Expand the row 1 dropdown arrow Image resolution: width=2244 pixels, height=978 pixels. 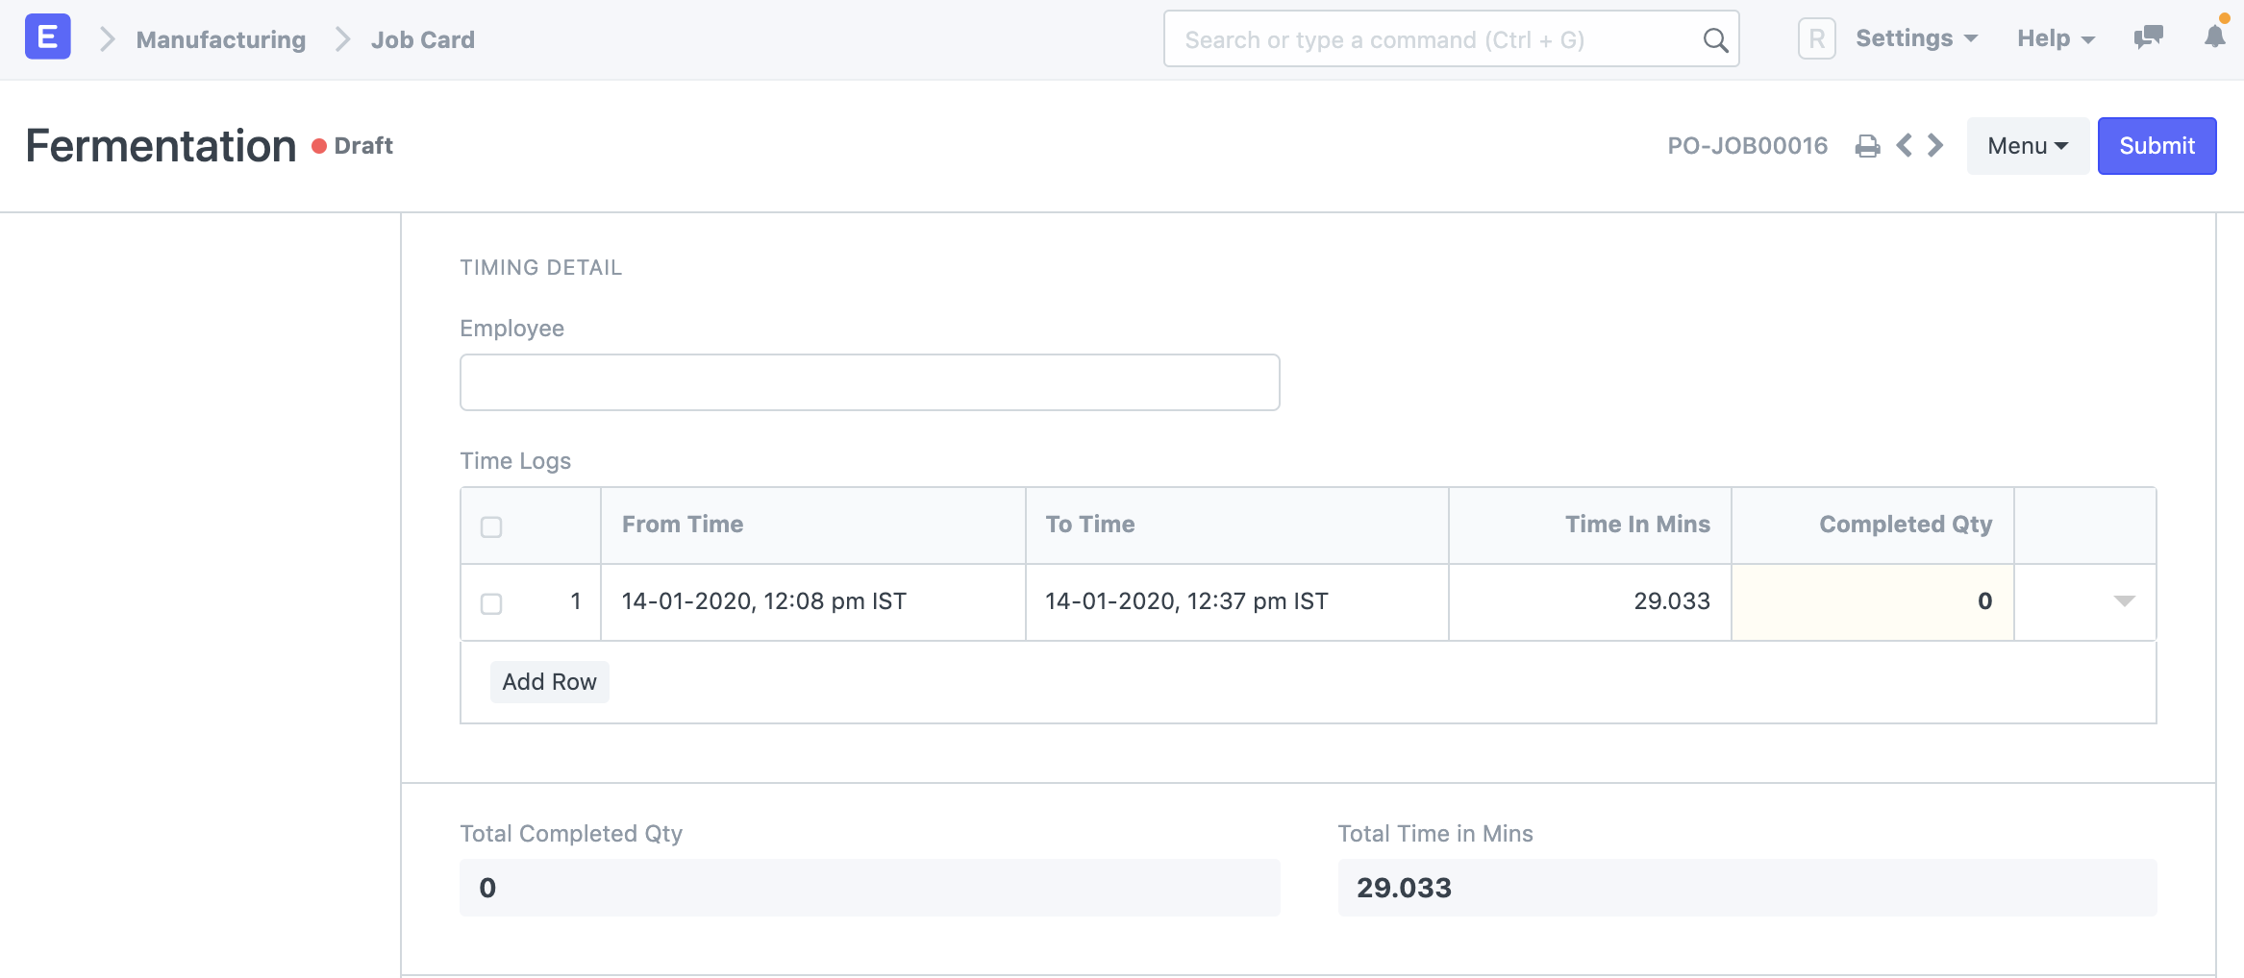click(2124, 601)
